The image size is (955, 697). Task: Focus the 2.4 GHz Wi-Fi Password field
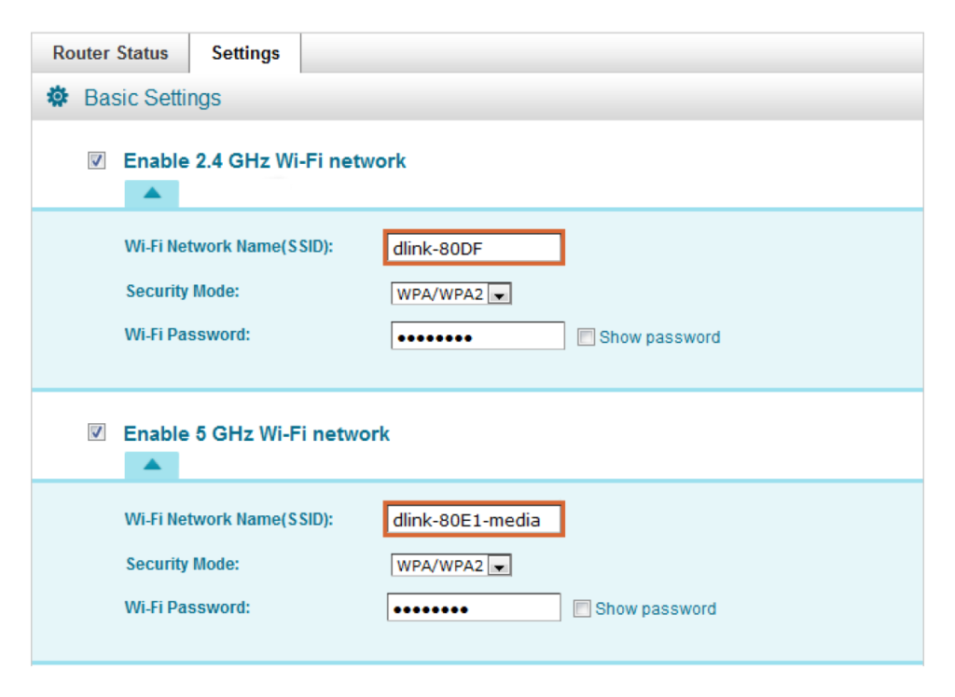pyautogui.click(x=477, y=336)
